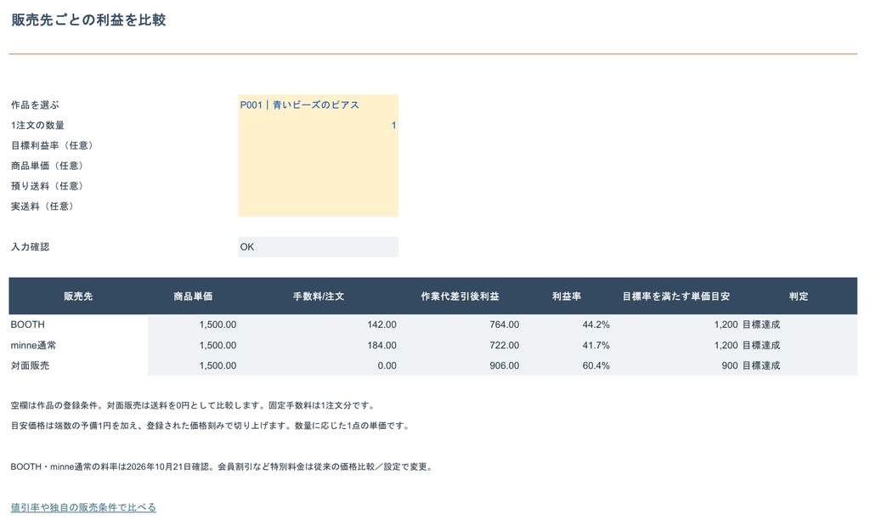Select the product cell showing P001｜青いビーズのピアス
The height and width of the screenshot is (531, 870).
click(318, 105)
